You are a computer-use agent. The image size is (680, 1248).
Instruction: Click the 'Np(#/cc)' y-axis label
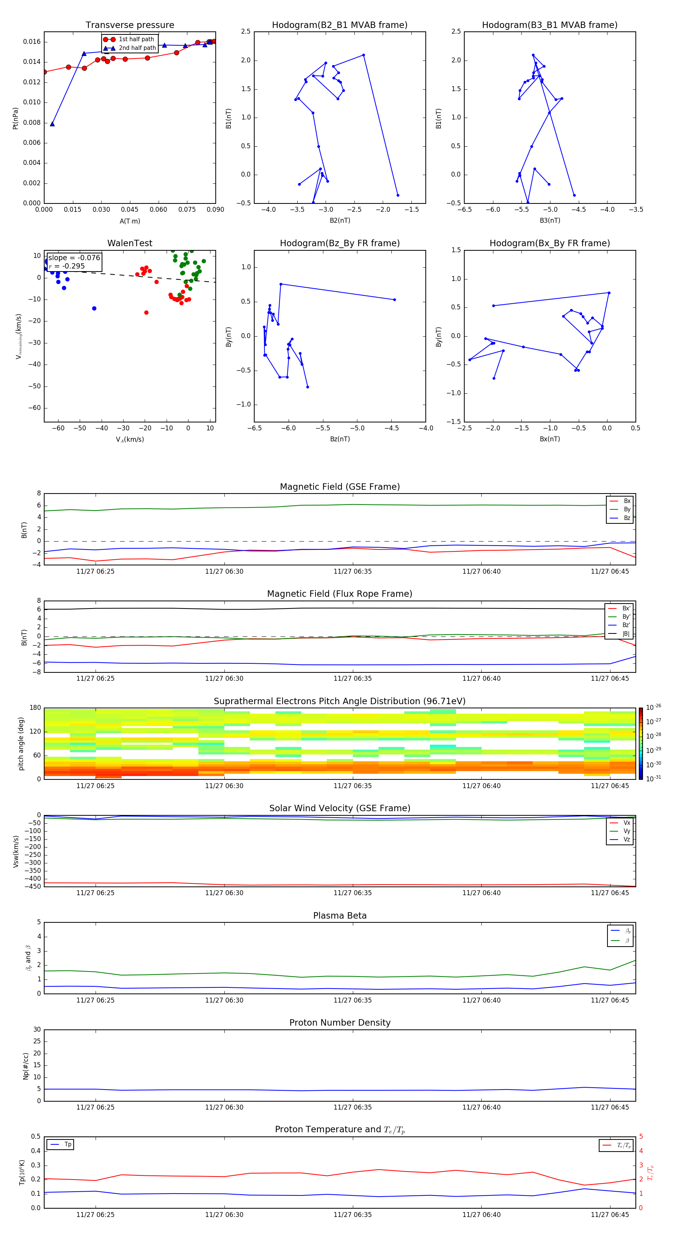click(x=26, y=1066)
